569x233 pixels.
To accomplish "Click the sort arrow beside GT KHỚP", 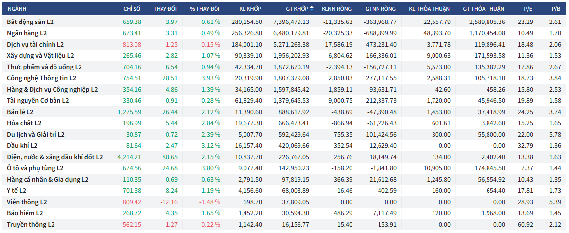I will coord(312,9).
